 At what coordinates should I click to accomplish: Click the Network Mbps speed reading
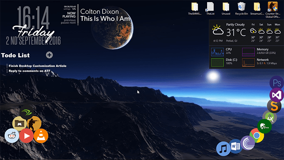point(267,63)
